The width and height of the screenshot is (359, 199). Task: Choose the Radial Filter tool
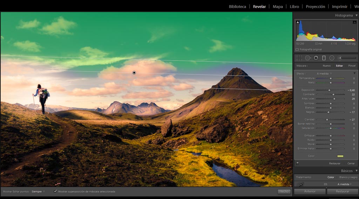point(332,58)
